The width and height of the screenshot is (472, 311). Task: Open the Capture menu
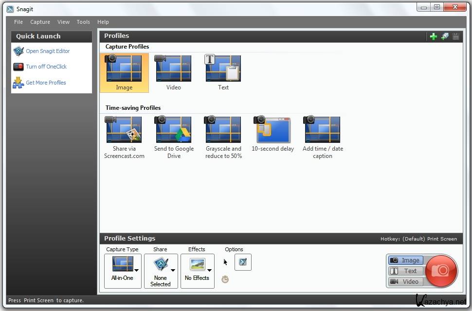click(40, 22)
